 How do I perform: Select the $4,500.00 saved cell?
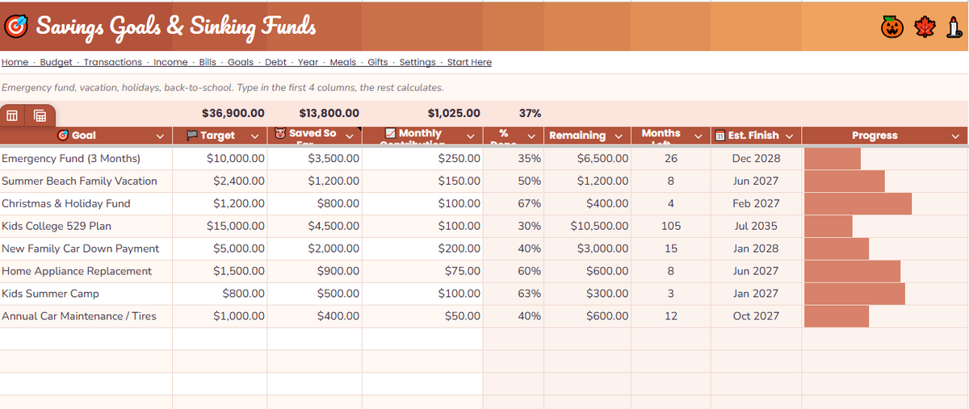pos(315,226)
